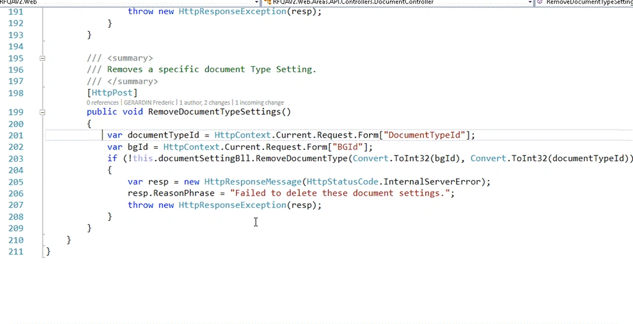The height and width of the screenshot is (324, 633).
Task: Open the '0 references' CodeLens link
Action: [x=103, y=103]
